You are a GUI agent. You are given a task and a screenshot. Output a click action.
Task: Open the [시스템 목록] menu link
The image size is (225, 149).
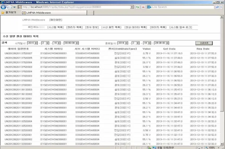56,27
